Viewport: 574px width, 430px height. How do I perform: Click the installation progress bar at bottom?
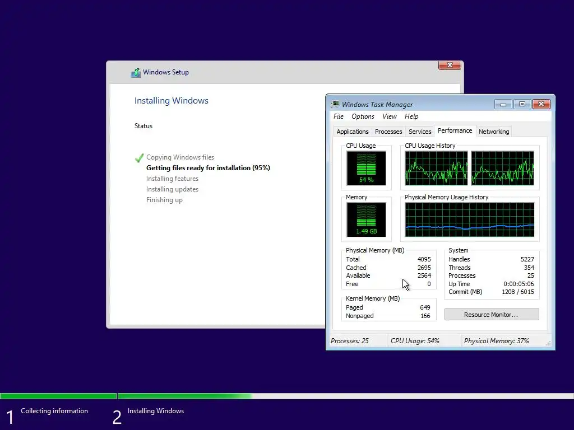click(287, 396)
